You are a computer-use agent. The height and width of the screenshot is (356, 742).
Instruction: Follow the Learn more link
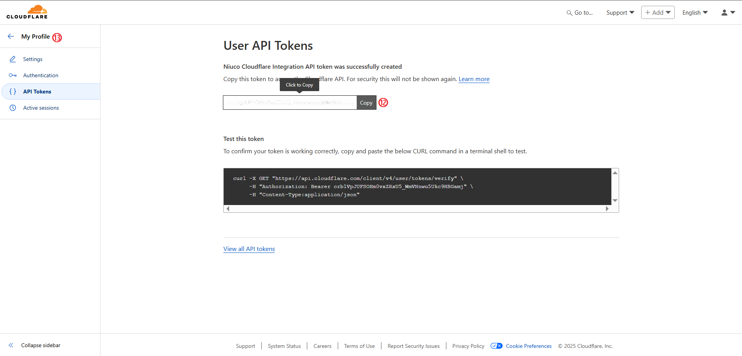coord(474,79)
